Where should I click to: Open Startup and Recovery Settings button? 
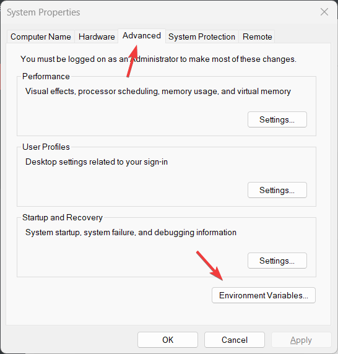(x=277, y=261)
